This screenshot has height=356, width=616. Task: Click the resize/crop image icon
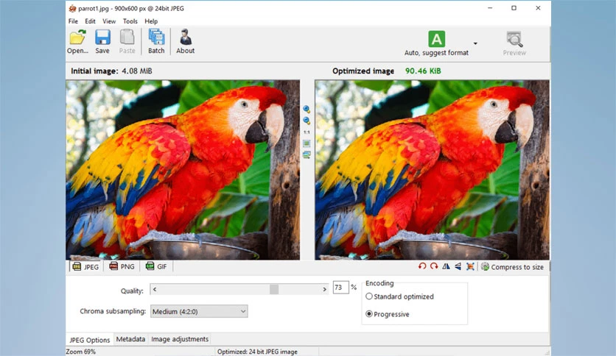(470, 266)
